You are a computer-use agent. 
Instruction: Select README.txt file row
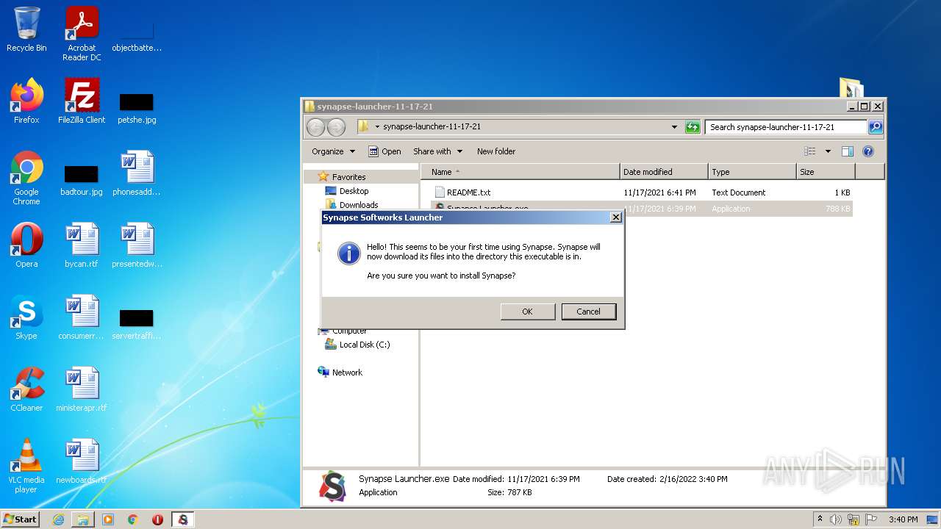(x=642, y=192)
